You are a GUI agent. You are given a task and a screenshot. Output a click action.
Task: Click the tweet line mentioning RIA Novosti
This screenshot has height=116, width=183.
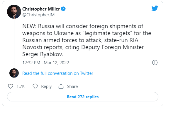80,40
